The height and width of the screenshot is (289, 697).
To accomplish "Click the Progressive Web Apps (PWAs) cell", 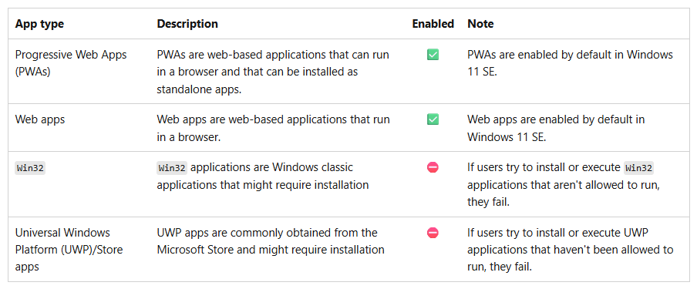I will point(71,63).
